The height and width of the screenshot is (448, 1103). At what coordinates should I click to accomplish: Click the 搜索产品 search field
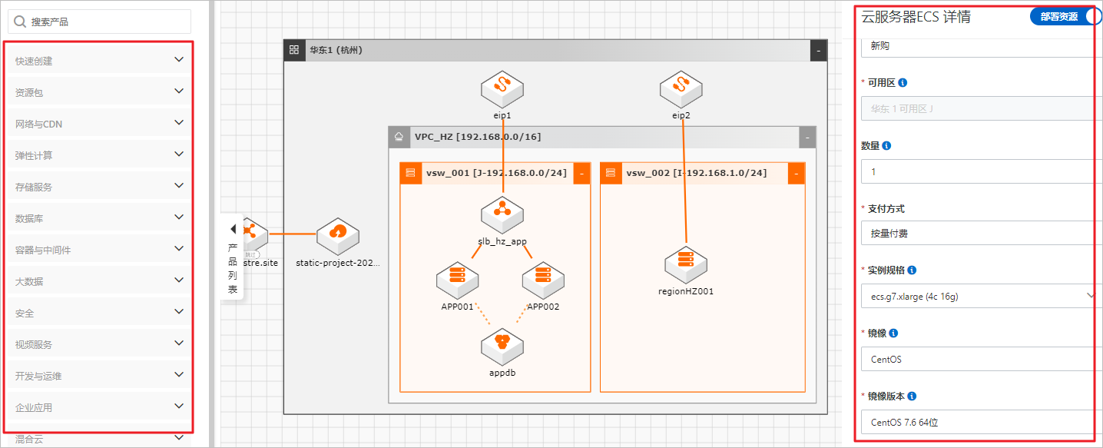100,22
